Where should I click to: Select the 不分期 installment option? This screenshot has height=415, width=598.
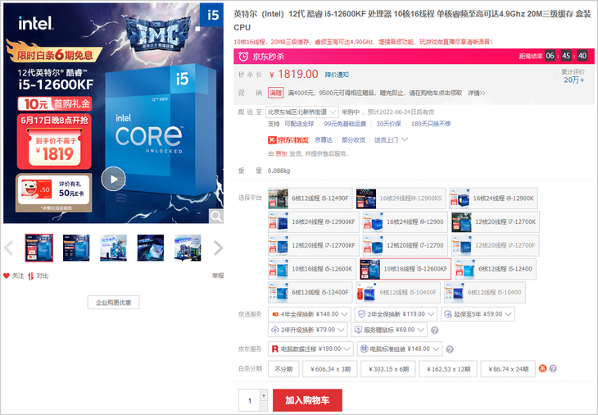click(283, 369)
